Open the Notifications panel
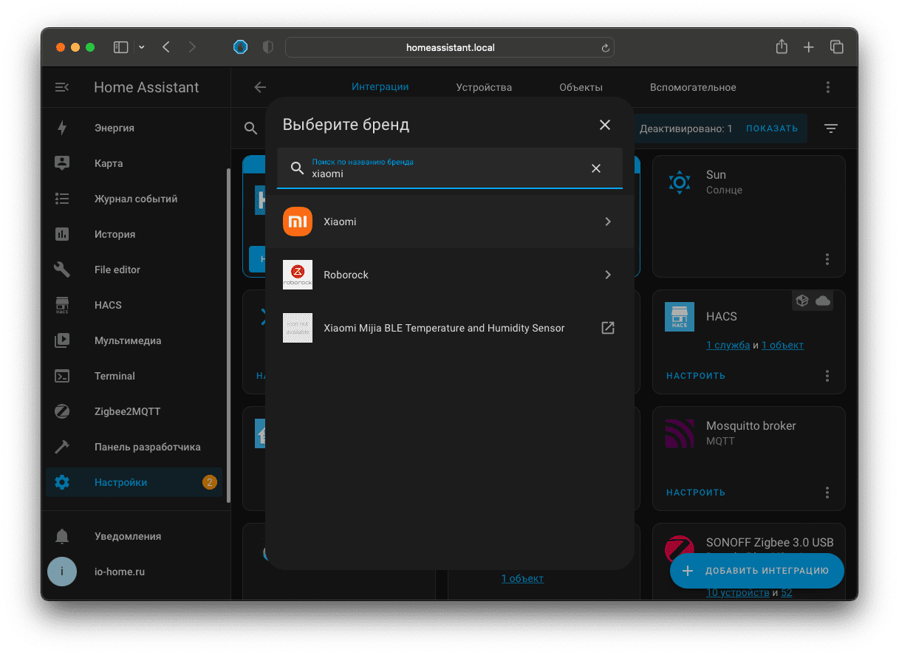899x655 pixels. [x=127, y=536]
